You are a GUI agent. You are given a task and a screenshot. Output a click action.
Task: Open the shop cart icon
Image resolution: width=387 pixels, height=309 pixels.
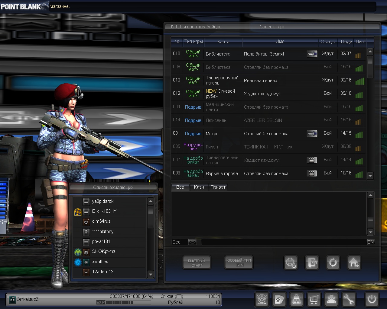314,299
